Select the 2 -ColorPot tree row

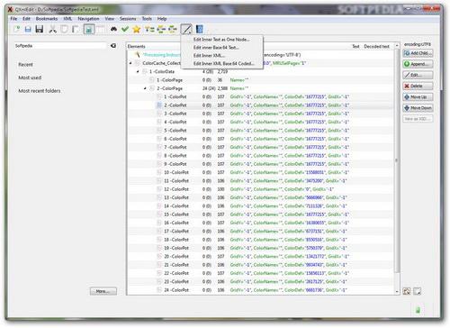tap(261, 105)
